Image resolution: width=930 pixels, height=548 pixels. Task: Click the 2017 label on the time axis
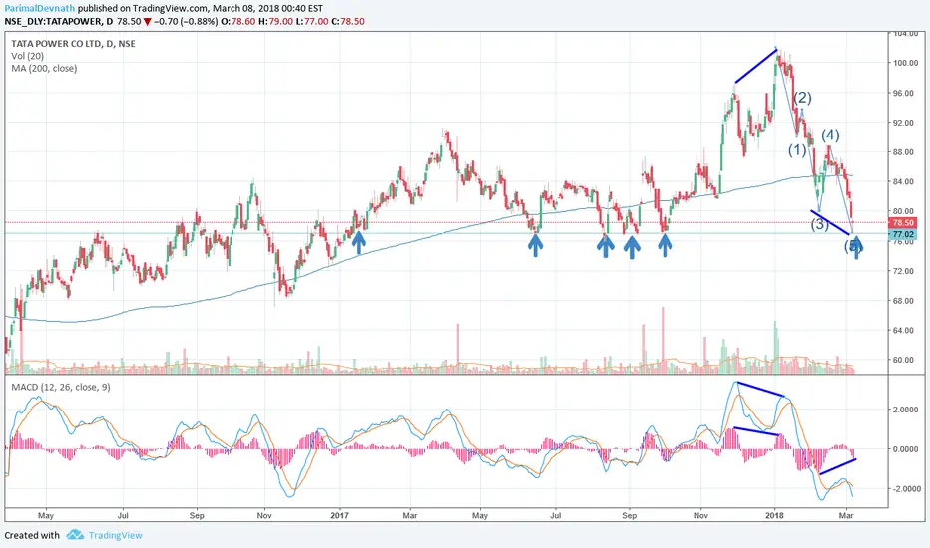click(340, 515)
